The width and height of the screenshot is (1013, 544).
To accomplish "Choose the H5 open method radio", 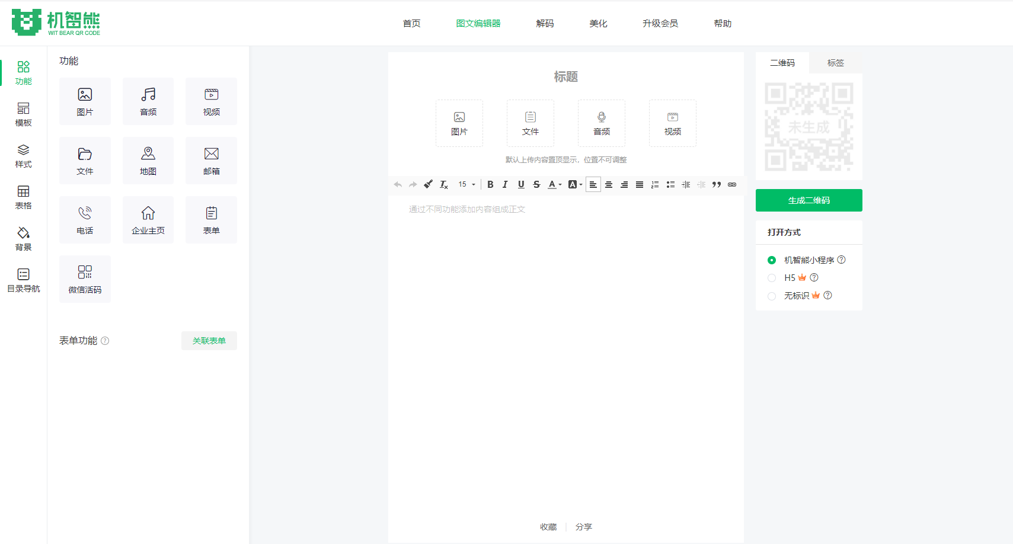I will tap(772, 278).
